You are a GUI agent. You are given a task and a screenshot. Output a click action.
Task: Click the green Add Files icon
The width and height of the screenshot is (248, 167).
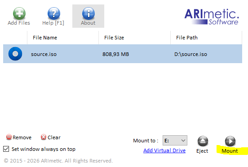pyautogui.click(x=19, y=13)
